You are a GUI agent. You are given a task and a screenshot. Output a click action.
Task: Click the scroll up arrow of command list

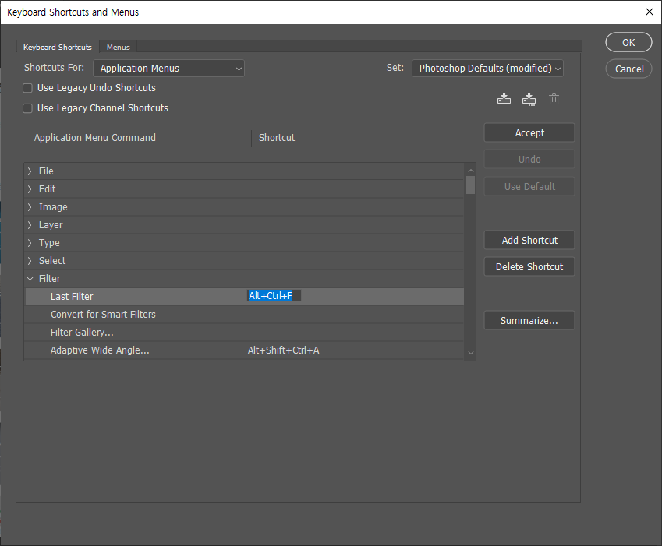(x=471, y=171)
